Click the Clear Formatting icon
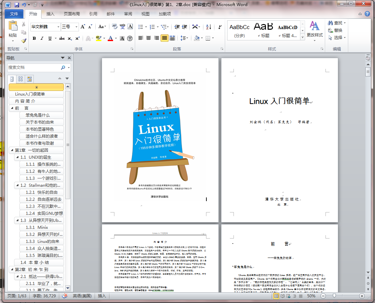Screen dimensions: 375x303 point(114,27)
